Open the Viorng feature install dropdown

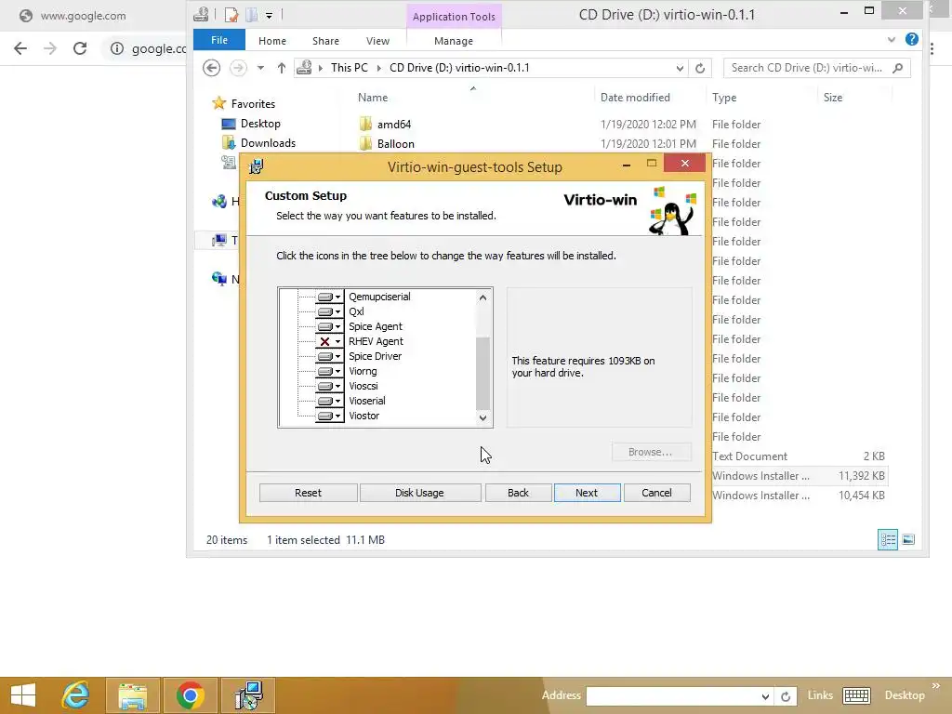coord(329,371)
